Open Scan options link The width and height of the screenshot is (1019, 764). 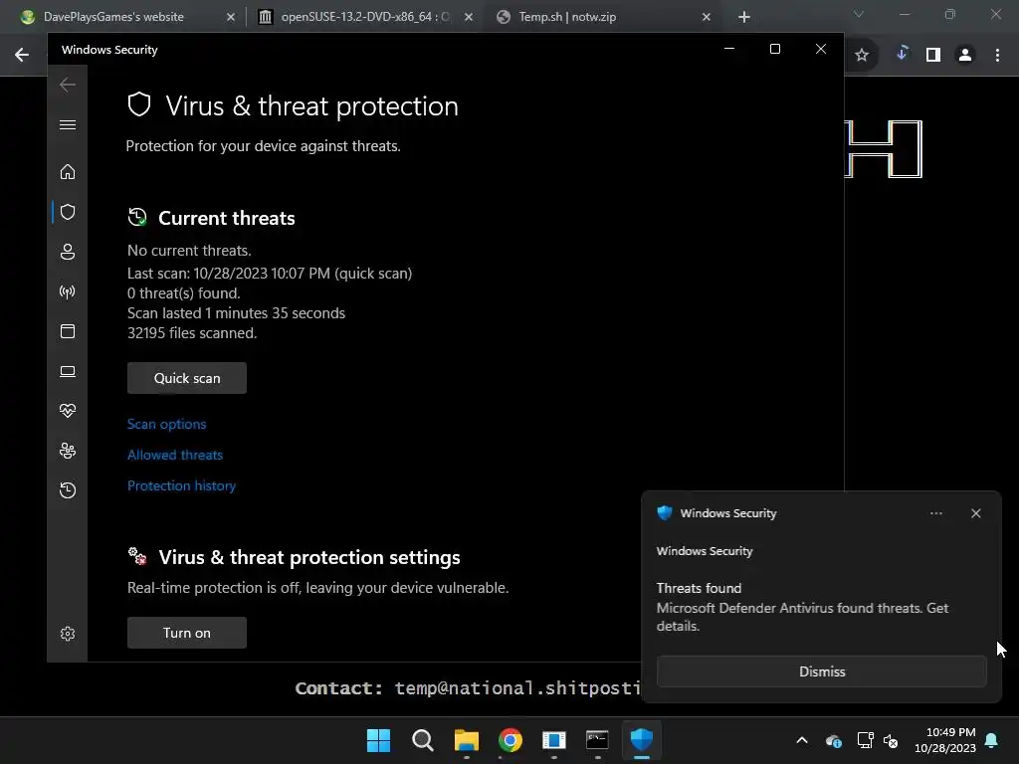coord(166,424)
